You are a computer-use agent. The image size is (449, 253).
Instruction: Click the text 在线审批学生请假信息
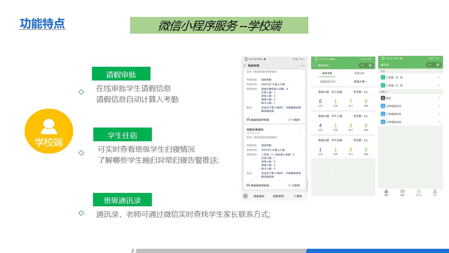click(134, 88)
